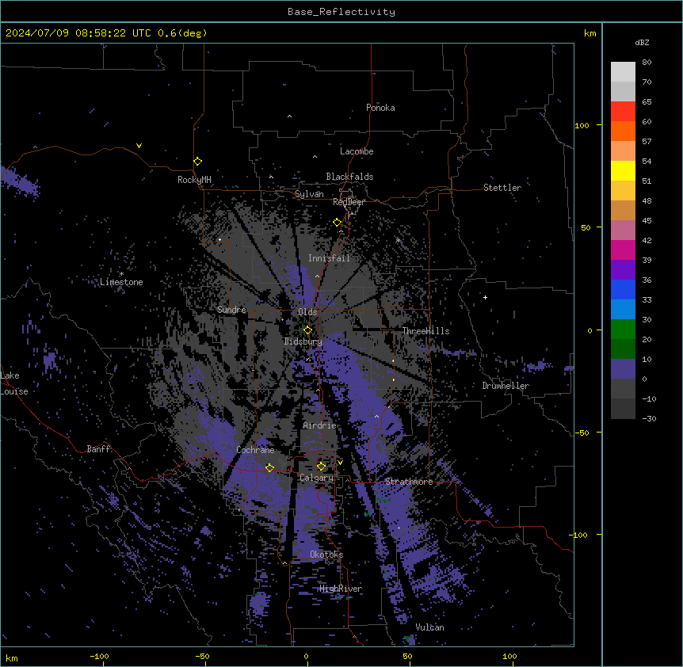
Task: Click the Sylvan map label
Action: [309, 194]
